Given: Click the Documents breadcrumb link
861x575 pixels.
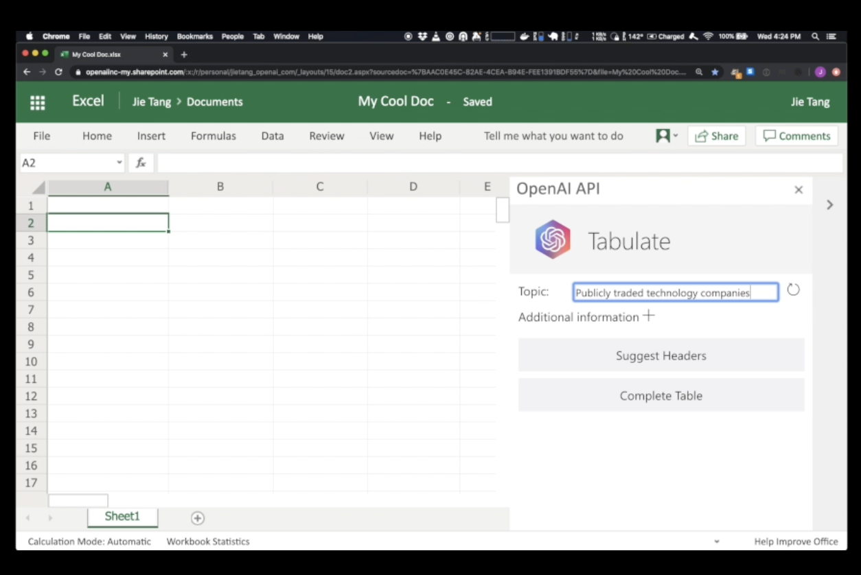Looking at the screenshot, I should pyautogui.click(x=215, y=102).
